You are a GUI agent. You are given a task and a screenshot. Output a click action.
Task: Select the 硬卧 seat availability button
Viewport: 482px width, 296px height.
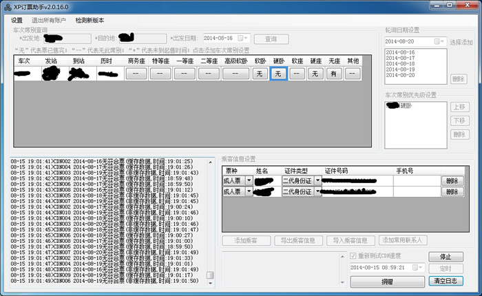(278, 73)
